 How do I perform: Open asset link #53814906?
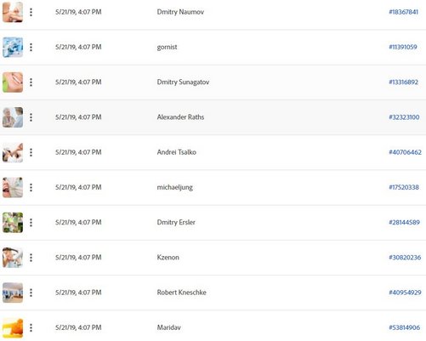click(404, 327)
